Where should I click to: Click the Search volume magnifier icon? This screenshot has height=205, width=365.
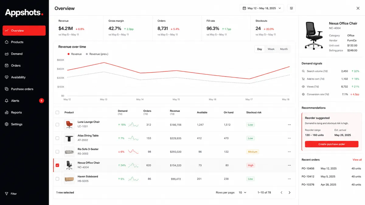point(303,71)
